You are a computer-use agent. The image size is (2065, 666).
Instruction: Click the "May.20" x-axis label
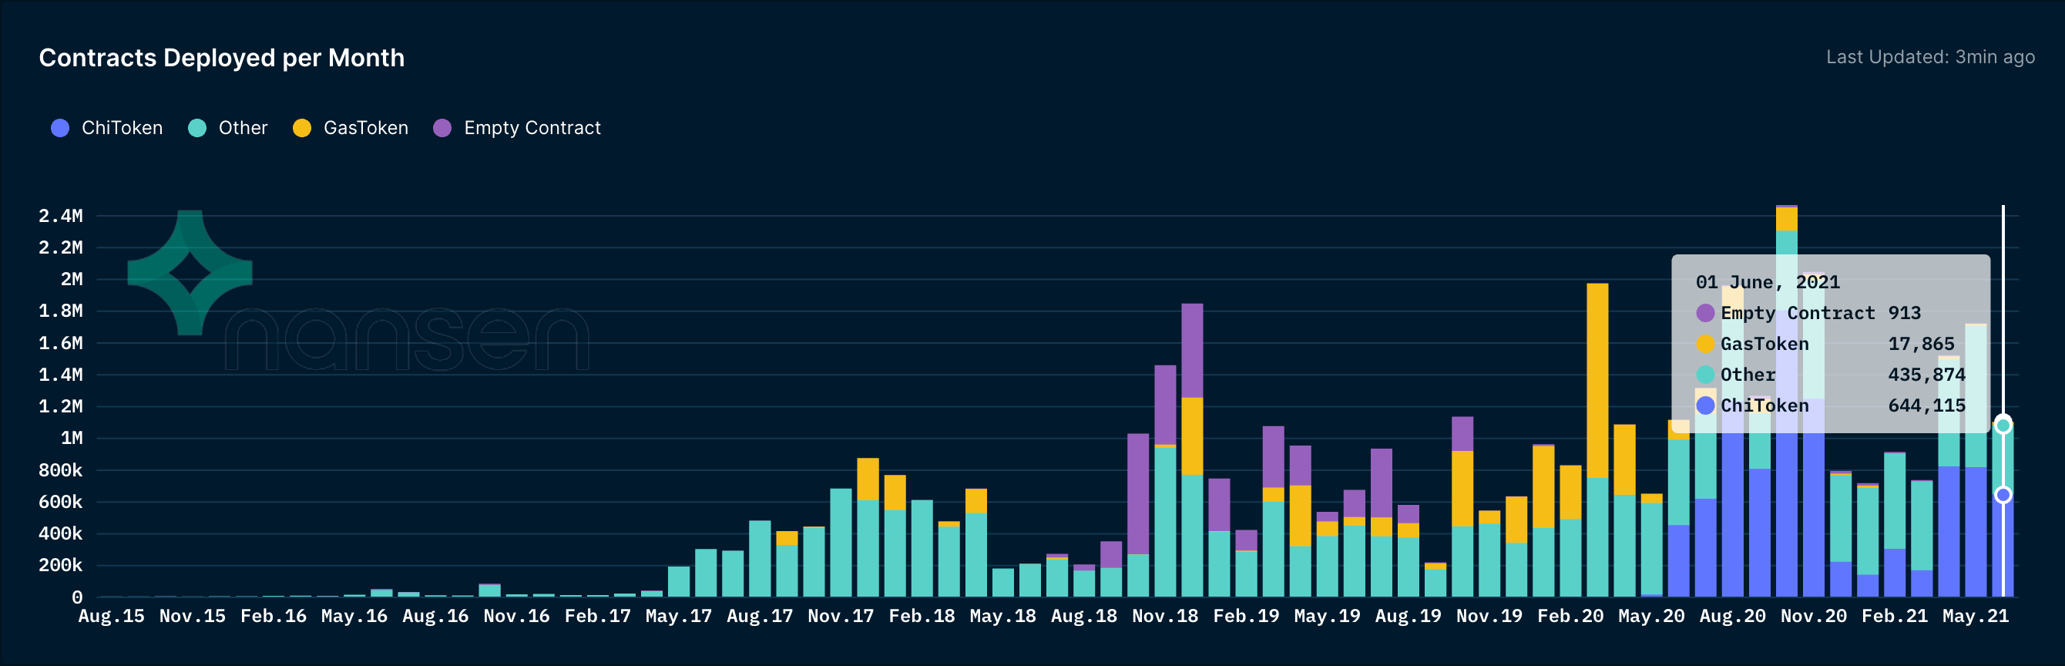(1651, 616)
